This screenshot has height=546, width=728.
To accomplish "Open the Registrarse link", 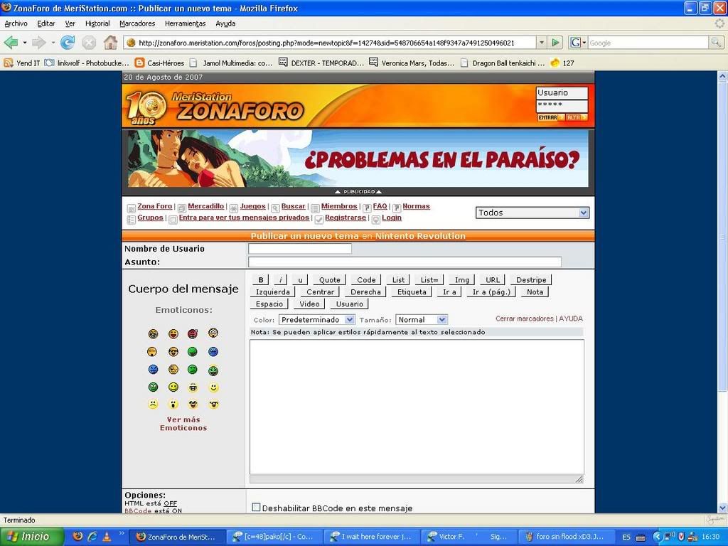I will [x=346, y=218].
